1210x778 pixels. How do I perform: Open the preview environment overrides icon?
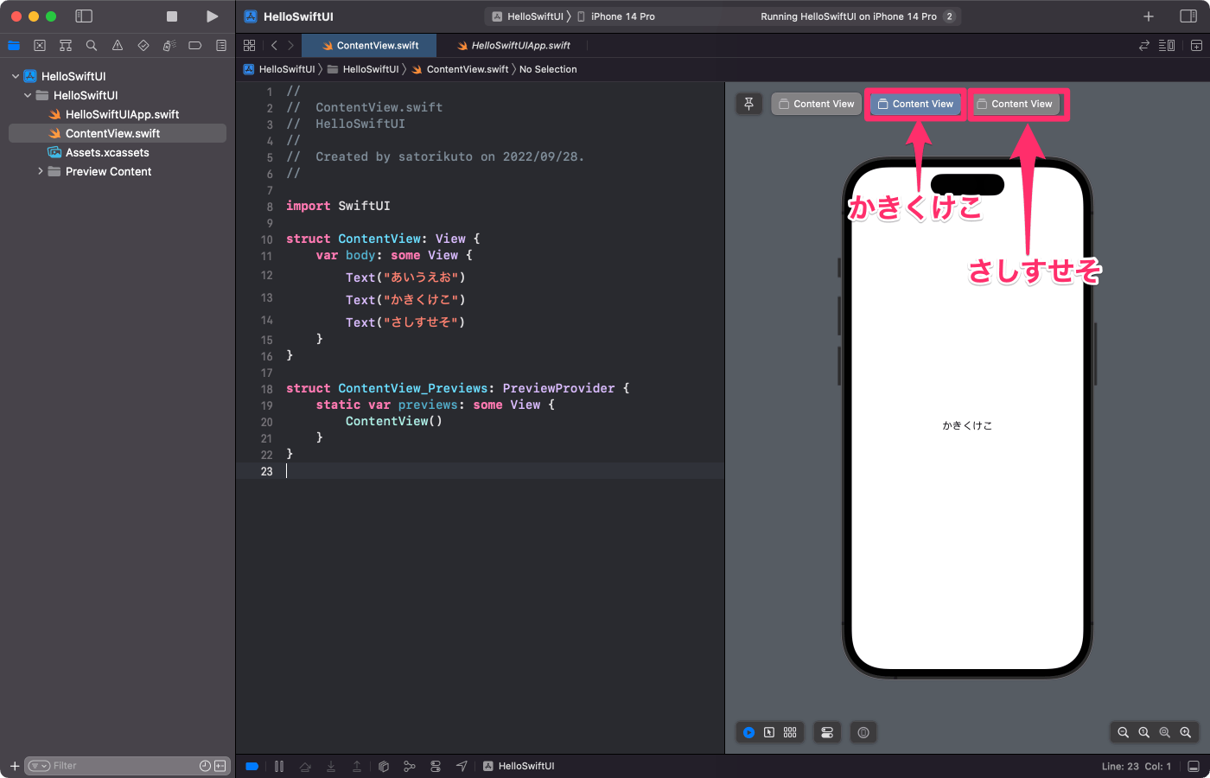click(863, 732)
